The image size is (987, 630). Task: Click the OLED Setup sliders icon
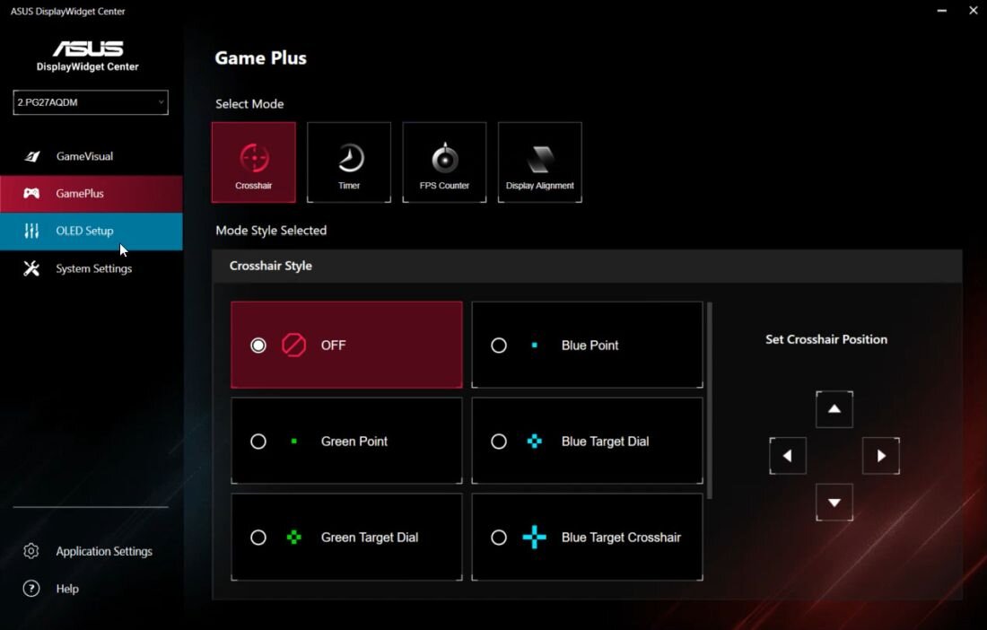(31, 231)
